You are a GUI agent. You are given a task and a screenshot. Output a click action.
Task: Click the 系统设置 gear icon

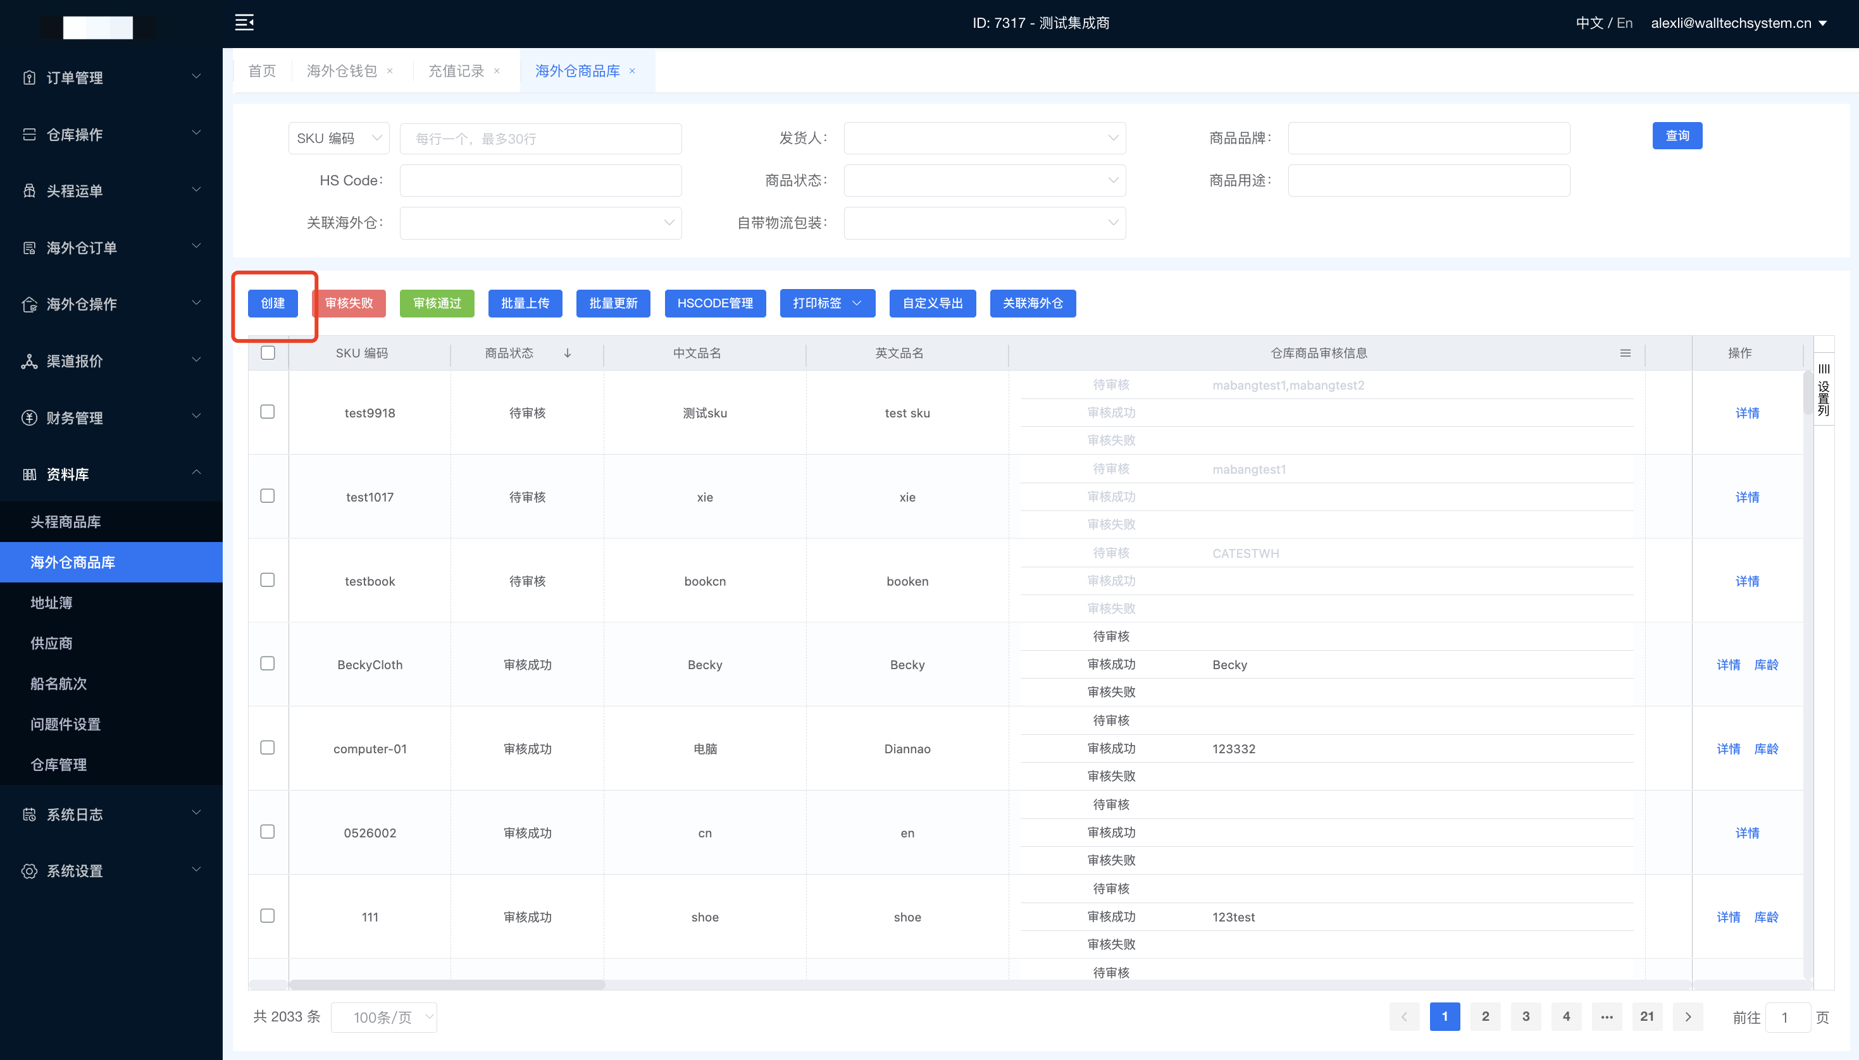tap(29, 871)
